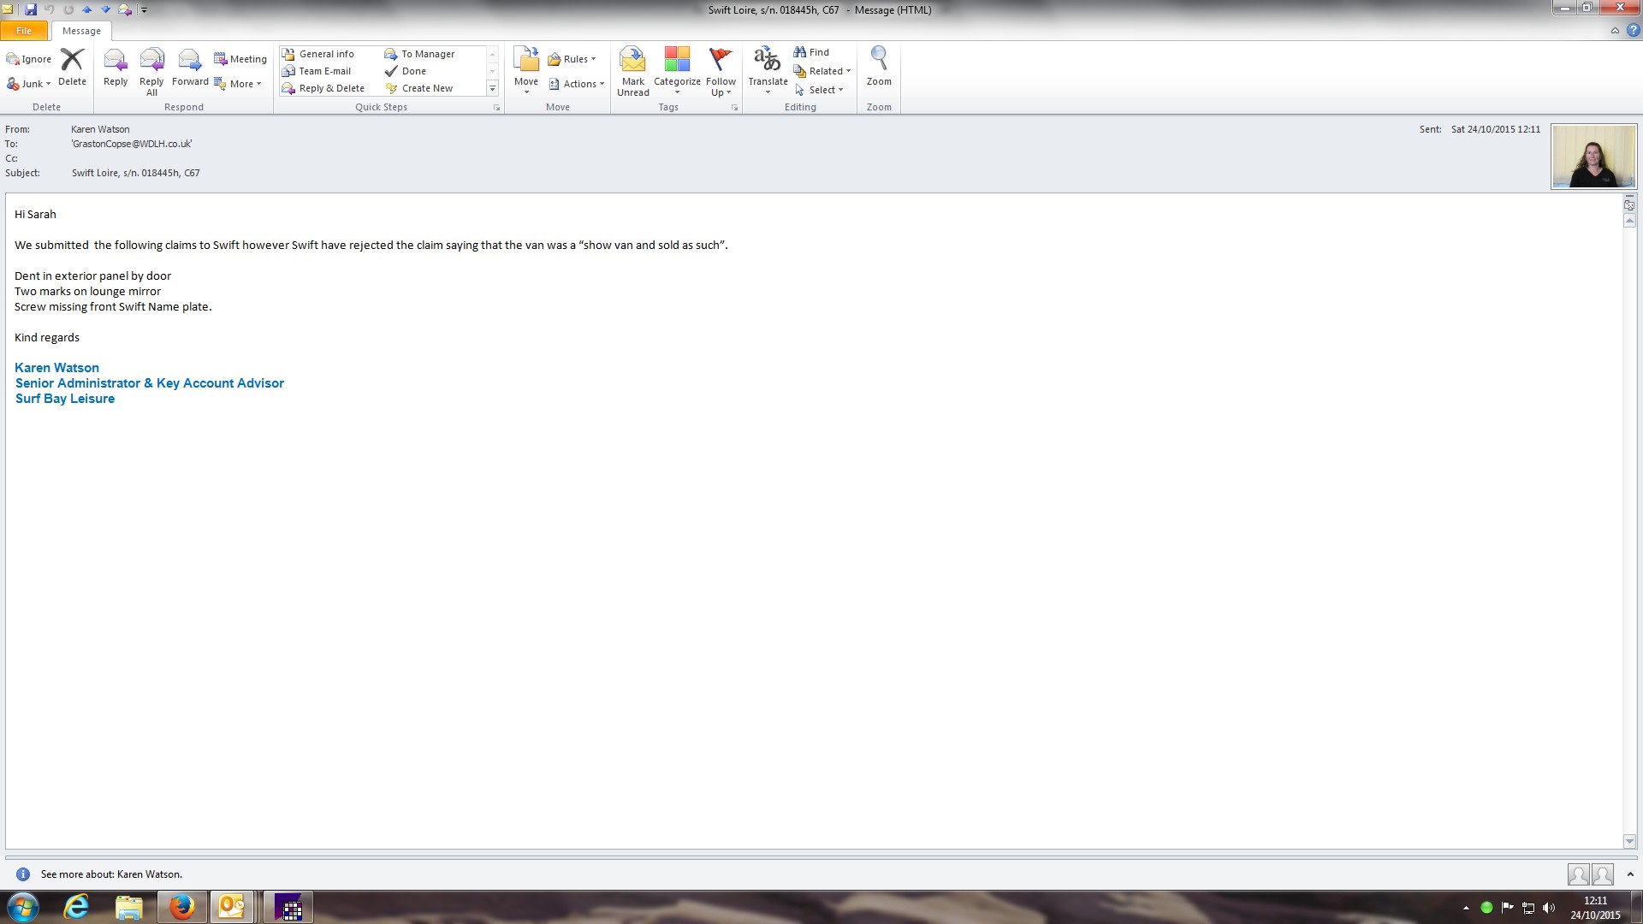Expand the People Pane at the bottom right
The image size is (1643, 924).
pos(1630,874)
